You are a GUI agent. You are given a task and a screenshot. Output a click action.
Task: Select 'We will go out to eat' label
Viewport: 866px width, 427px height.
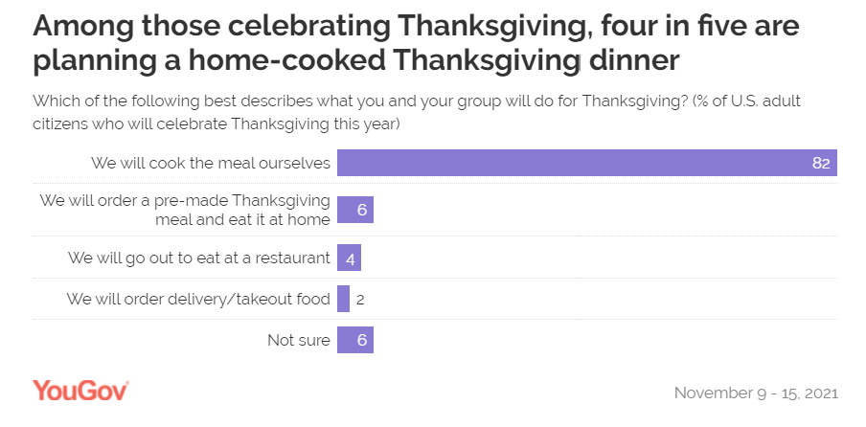[199, 258]
